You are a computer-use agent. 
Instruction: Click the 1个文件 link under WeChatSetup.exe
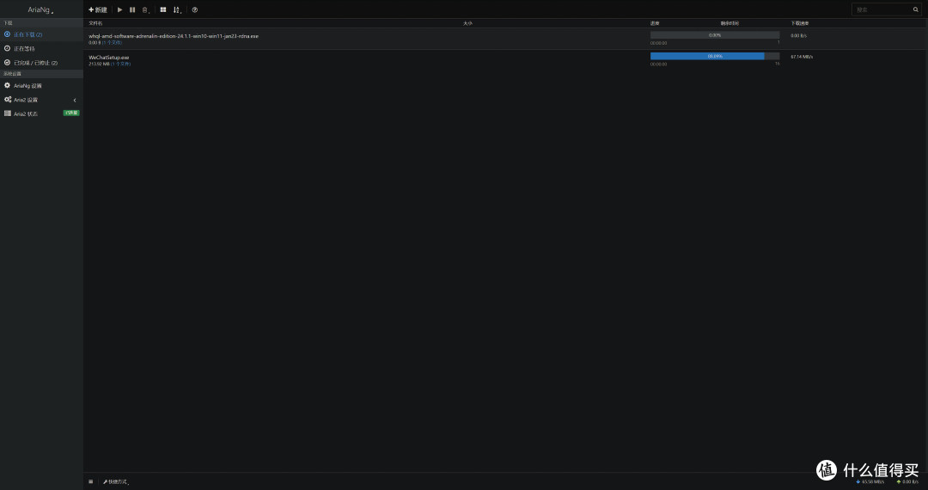[121, 64]
